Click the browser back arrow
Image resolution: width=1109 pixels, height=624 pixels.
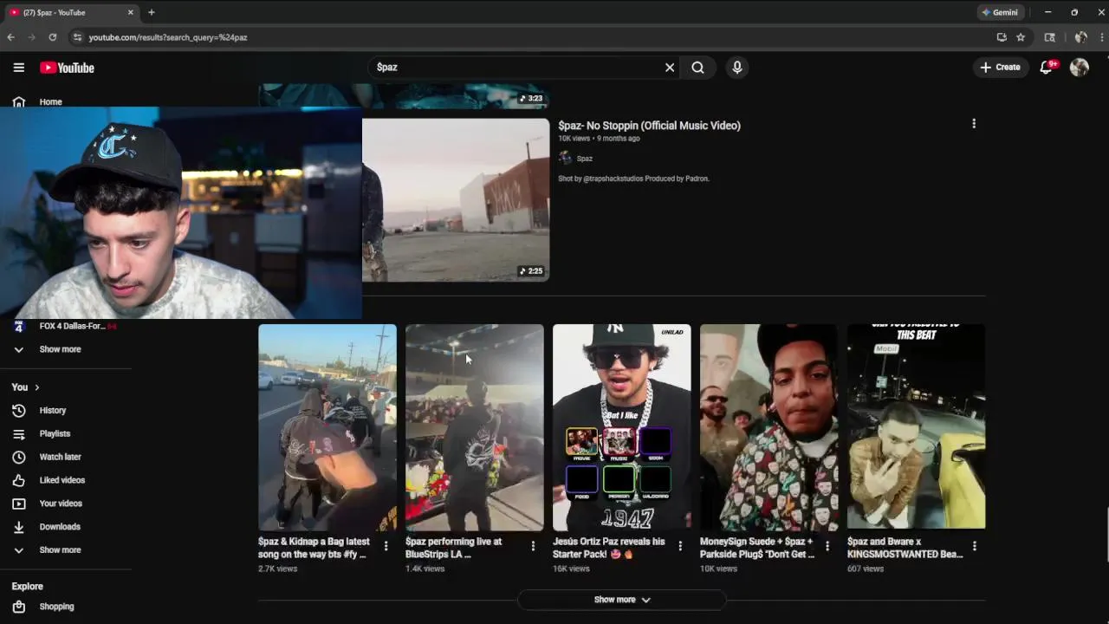pos(10,37)
